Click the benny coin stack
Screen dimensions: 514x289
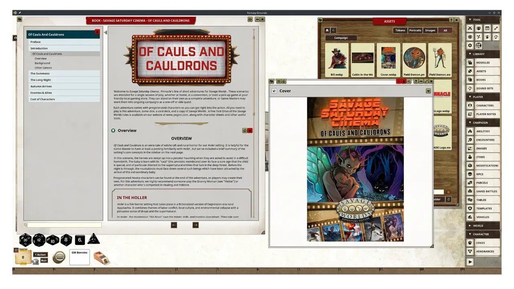(59, 257)
